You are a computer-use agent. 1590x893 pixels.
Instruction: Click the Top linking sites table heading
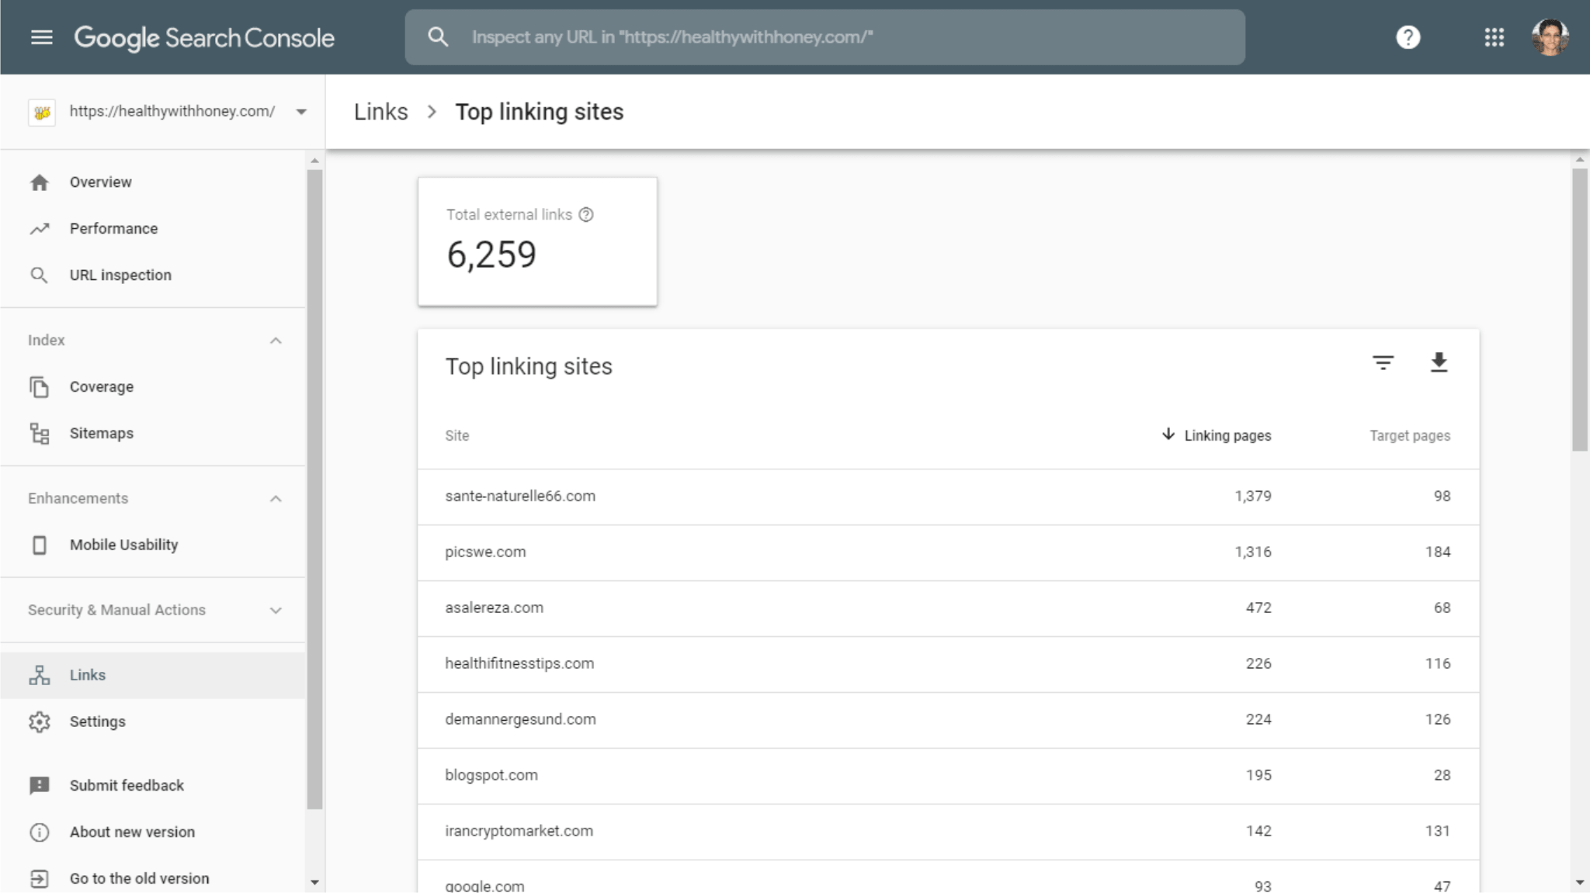(x=529, y=366)
